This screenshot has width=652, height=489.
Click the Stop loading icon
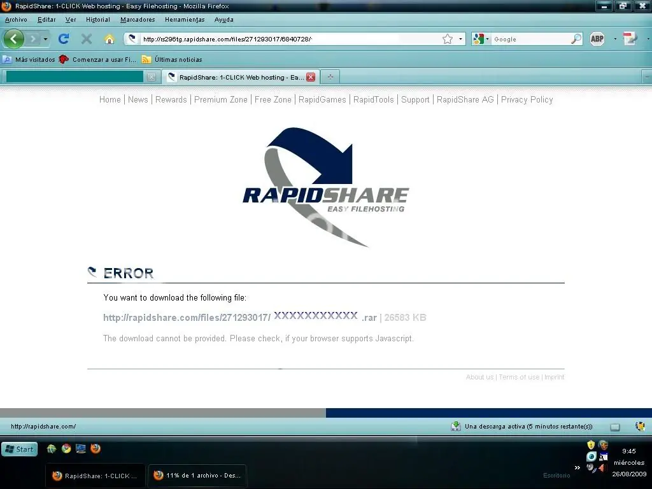86,39
